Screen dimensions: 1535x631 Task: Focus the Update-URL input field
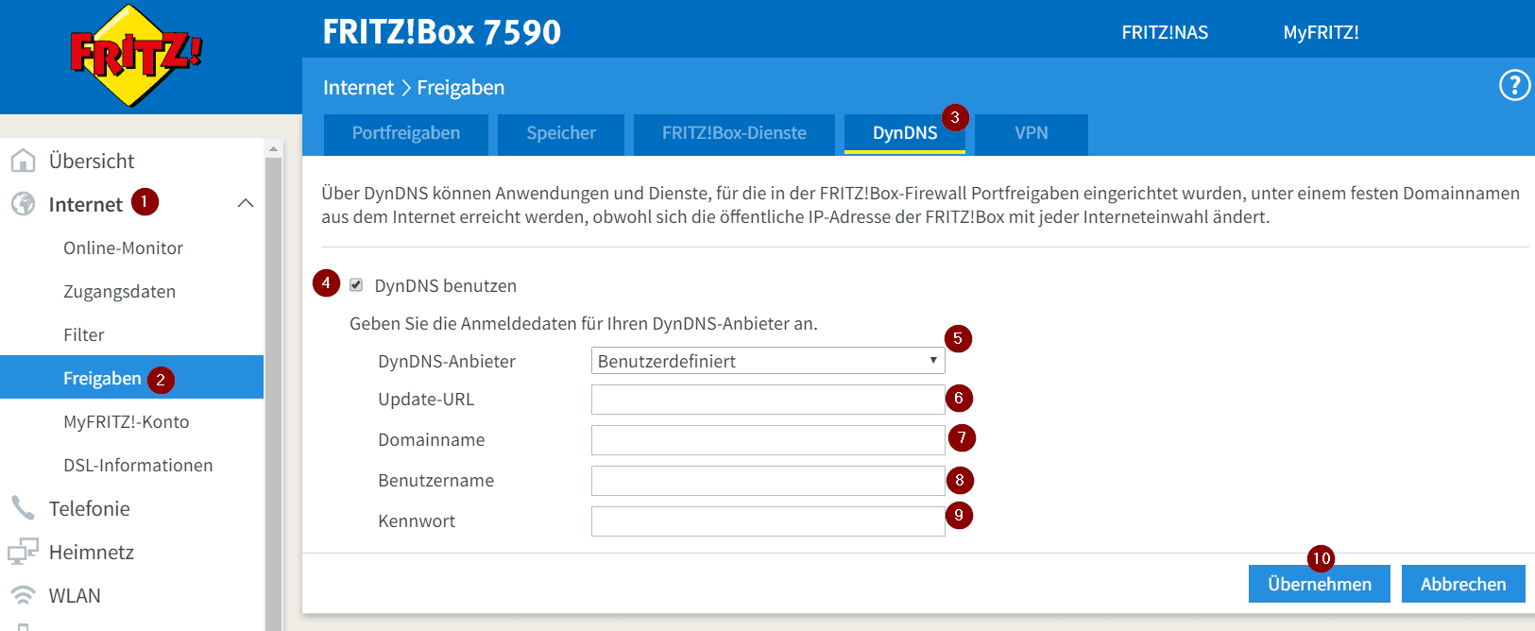(767, 400)
